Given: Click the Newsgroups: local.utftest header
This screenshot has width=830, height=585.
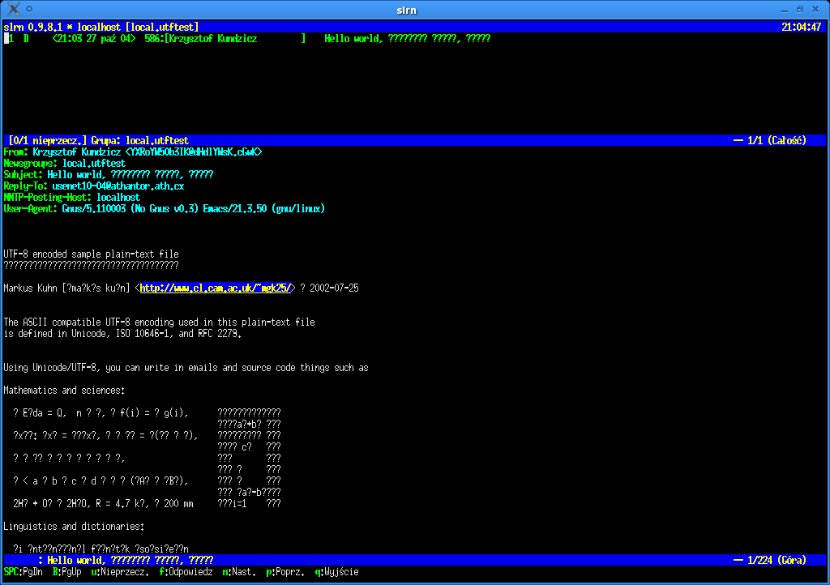Looking at the screenshot, I should click(x=65, y=164).
